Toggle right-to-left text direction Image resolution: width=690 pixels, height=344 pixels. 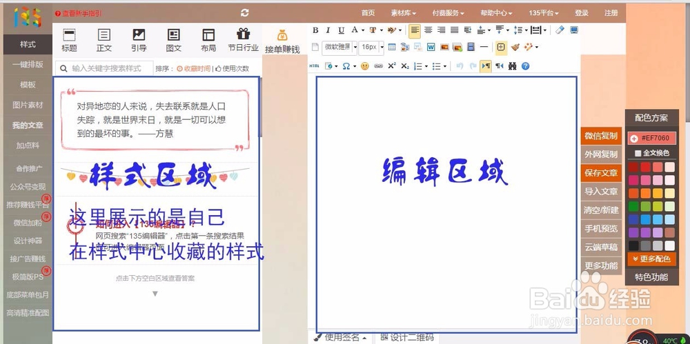499,66
